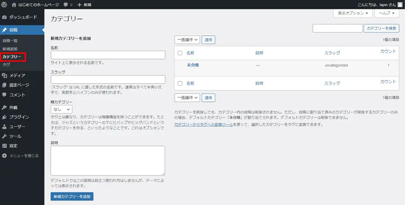Open 投稿一覧 submenu item
This screenshot has height=205, width=405.
[10, 41]
